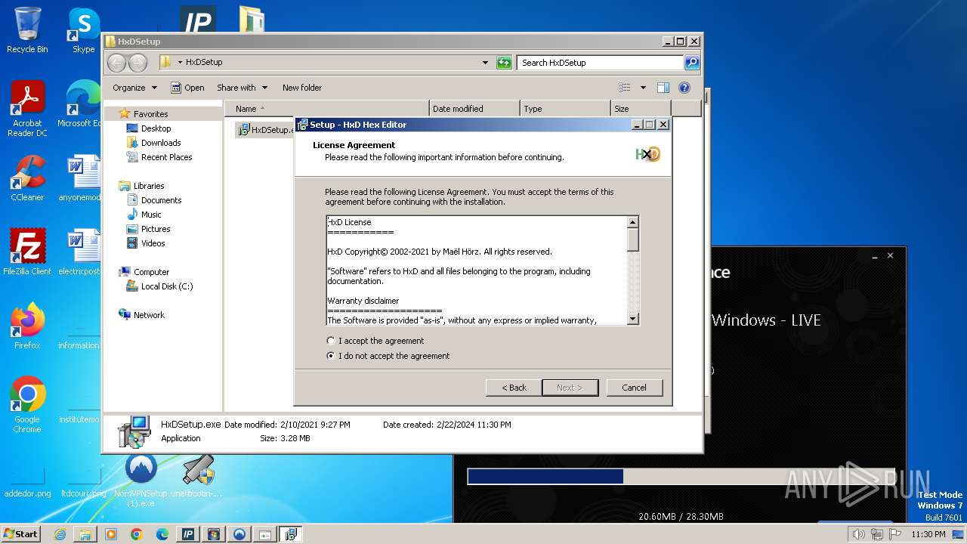Open NordVPNSetup (1).exe on desktop

(141, 480)
